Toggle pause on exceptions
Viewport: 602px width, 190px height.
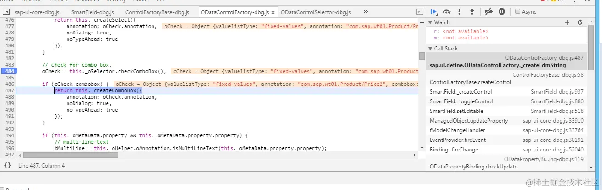point(502,11)
